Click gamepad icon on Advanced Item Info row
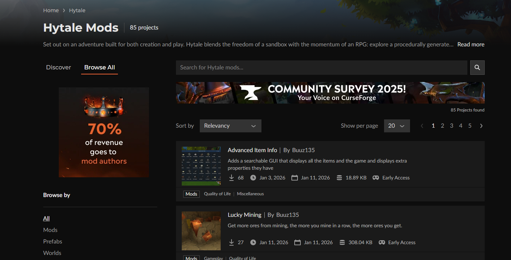The width and height of the screenshot is (511, 260). 376,178
